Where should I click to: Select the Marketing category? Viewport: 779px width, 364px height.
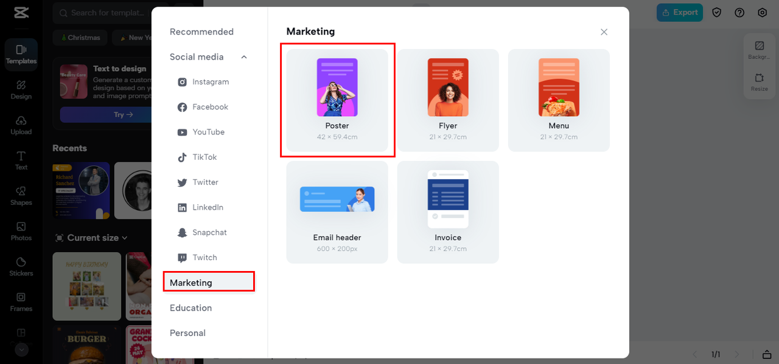(209, 283)
